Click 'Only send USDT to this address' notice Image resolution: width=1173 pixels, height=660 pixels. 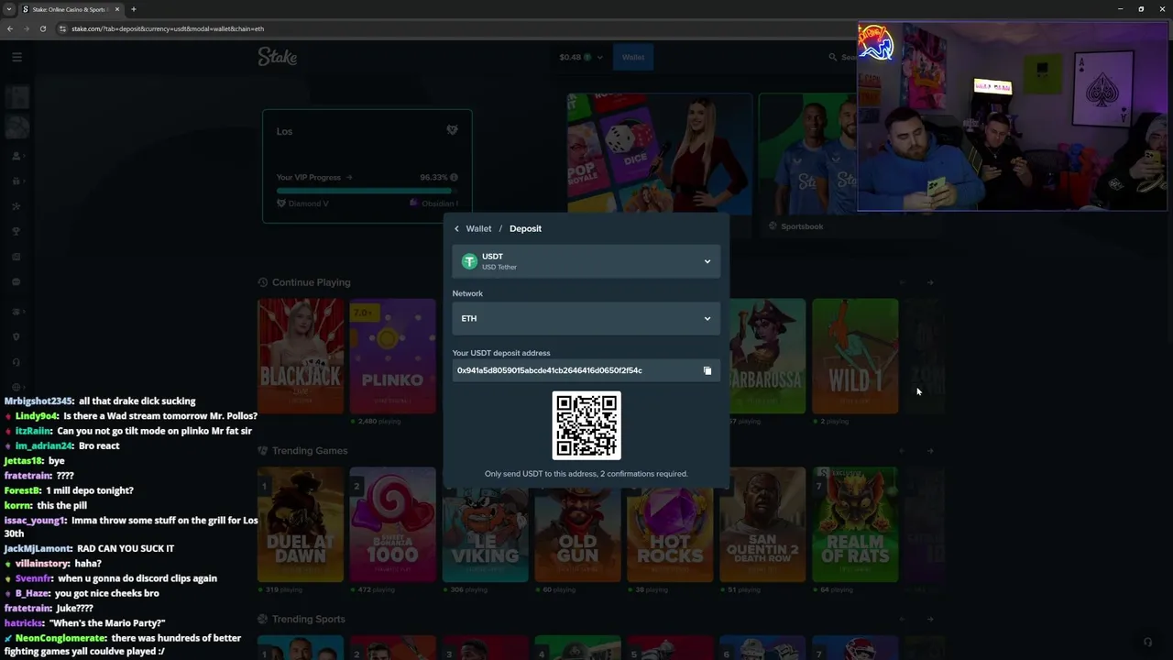pos(586,474)
